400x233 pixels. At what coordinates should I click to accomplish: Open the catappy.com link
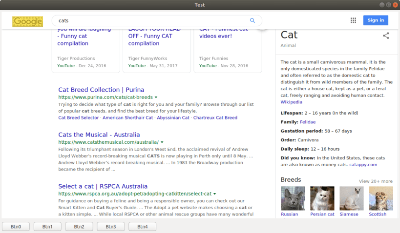click(363, 164)
